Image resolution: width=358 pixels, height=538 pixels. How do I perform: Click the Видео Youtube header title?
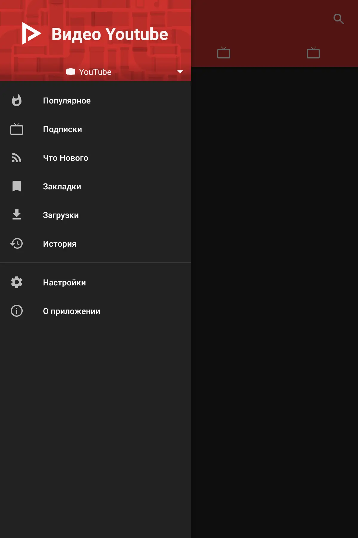(x=110, y=34)
